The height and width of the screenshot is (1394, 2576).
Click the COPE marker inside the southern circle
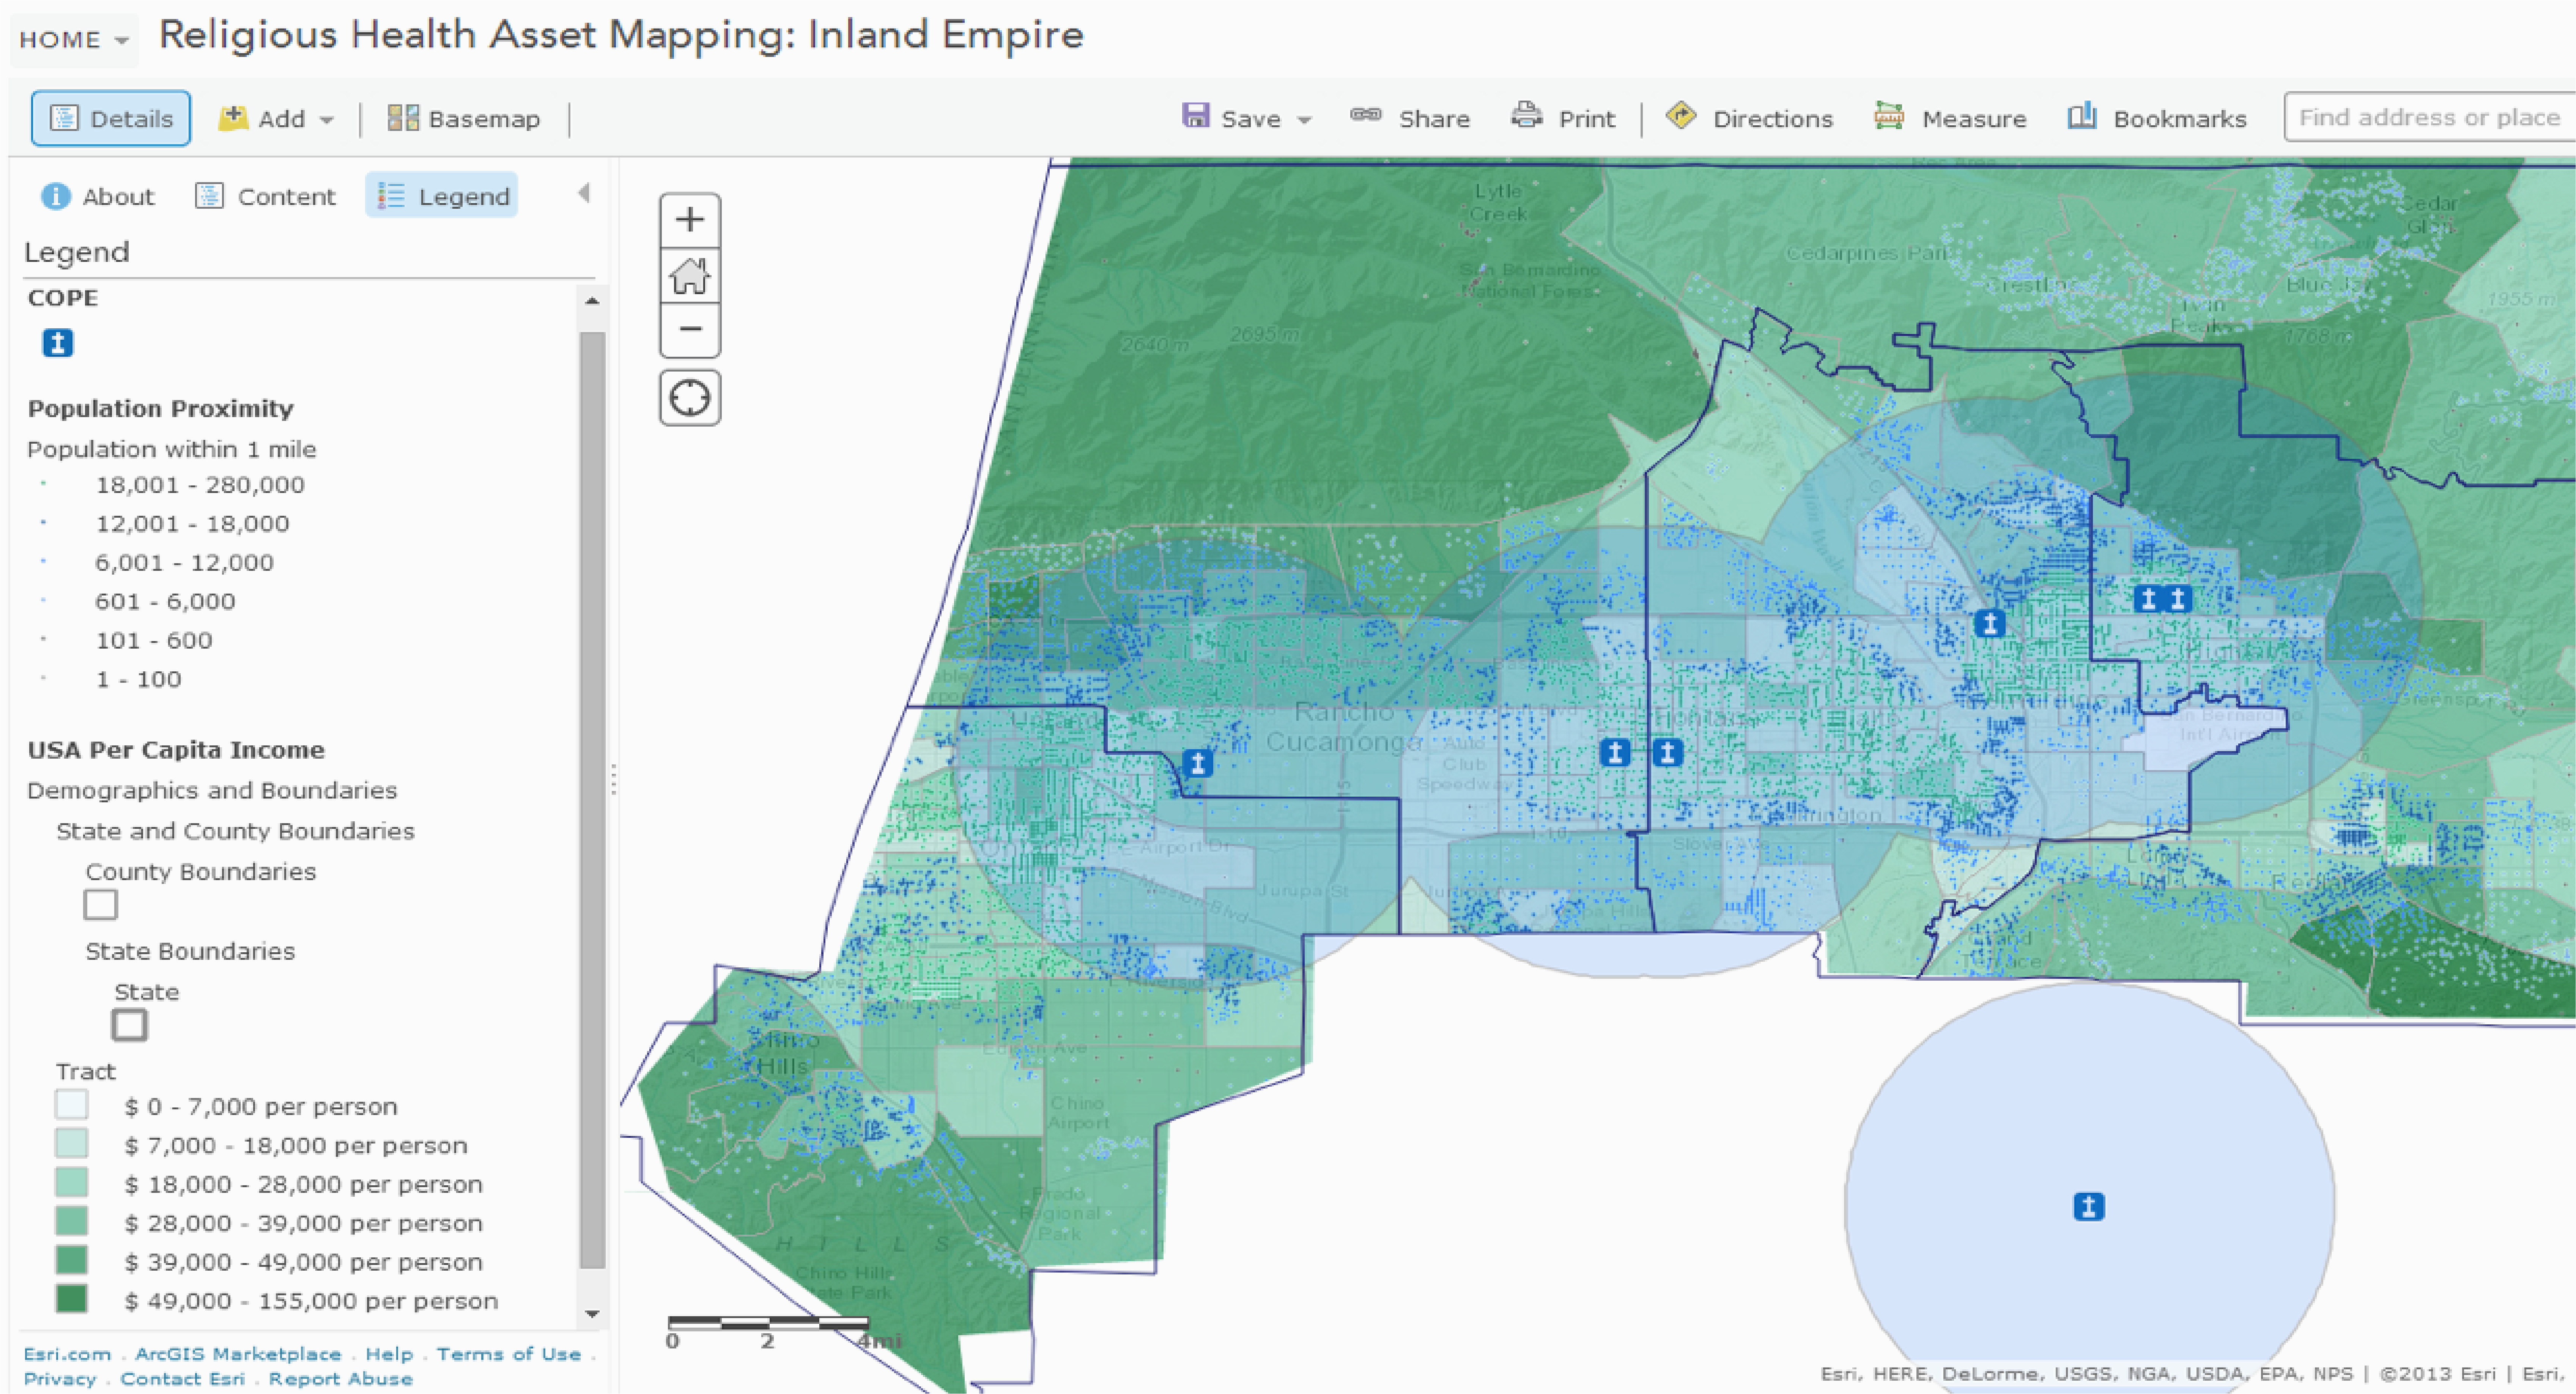point(2089,1207)
